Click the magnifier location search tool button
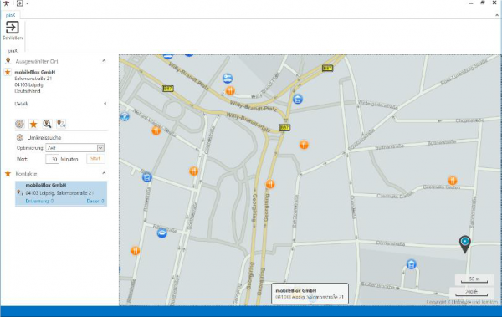The height and width of the screenshot is (317, 502). point(47,124)
